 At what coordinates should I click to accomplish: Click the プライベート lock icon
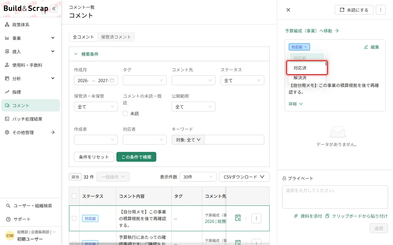[x=284, y=178]
